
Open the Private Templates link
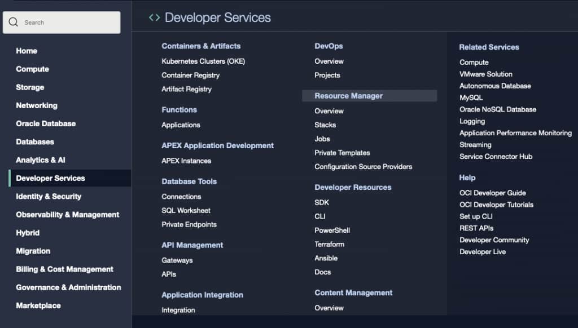click(342, 153)
